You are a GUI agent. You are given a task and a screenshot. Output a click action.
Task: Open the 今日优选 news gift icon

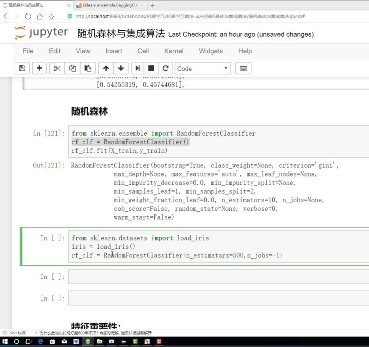tap(5, 333)
